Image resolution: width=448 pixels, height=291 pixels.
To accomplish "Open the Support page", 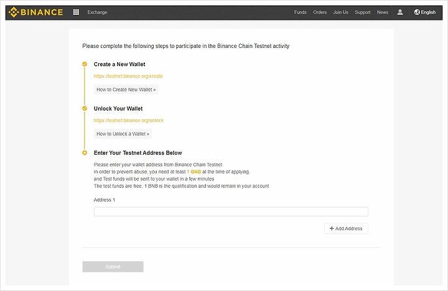I will coord(363,12).
